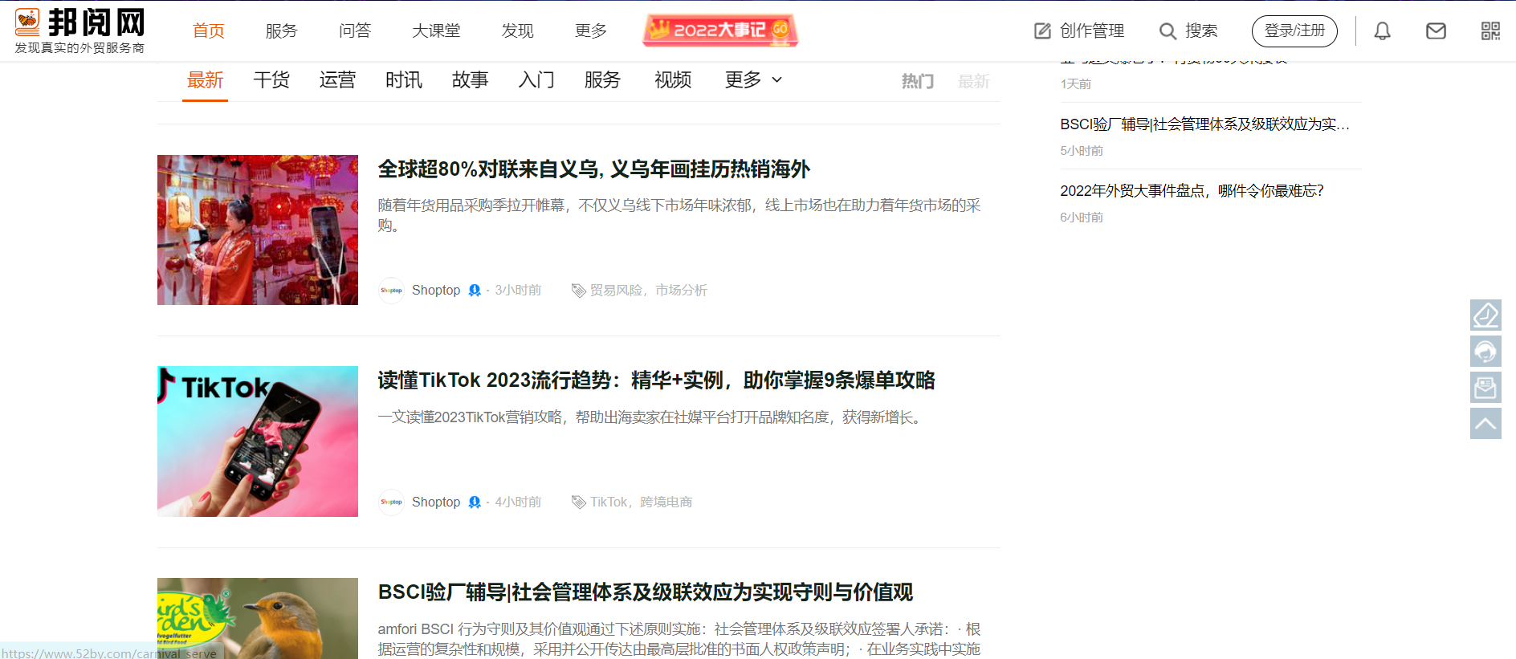The height and width of the screenshot is (659, 1516).
Task: Open the 更多 menu in top navigation
Action: coord(591,31)
